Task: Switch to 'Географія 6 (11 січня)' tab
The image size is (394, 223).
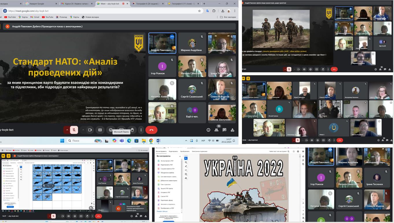Action: point(183,3)
